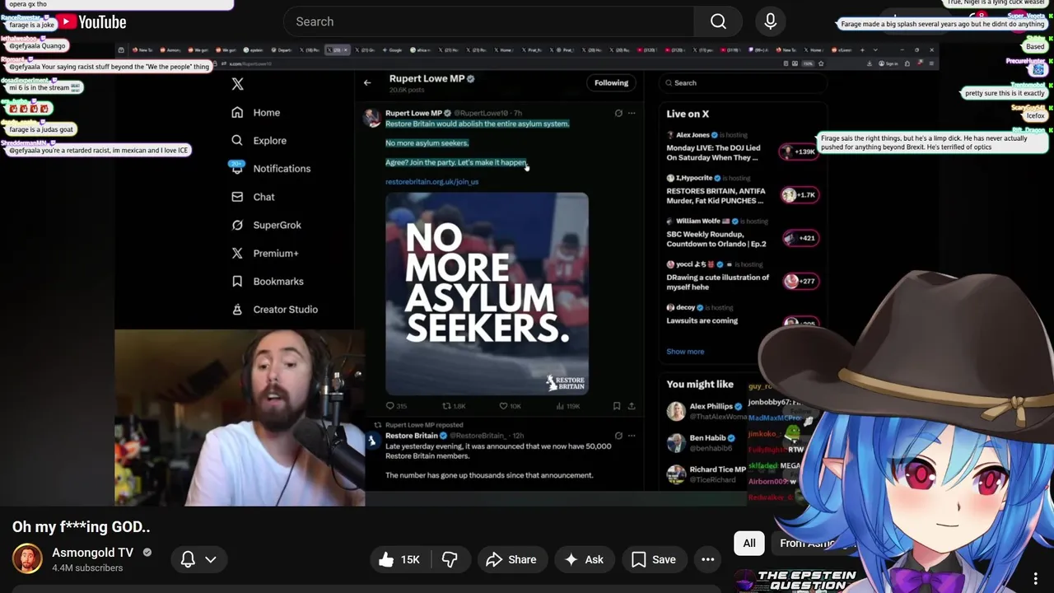Dislike the video with the thumbs-down
This screenshot has width=1054, height=593.
tap(450, 559)
